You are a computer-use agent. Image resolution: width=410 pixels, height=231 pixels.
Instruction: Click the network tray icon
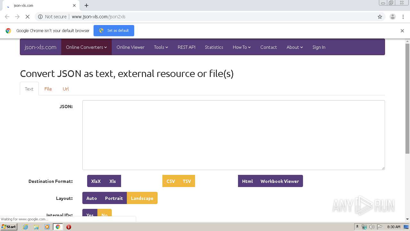[x=364, y=227]
